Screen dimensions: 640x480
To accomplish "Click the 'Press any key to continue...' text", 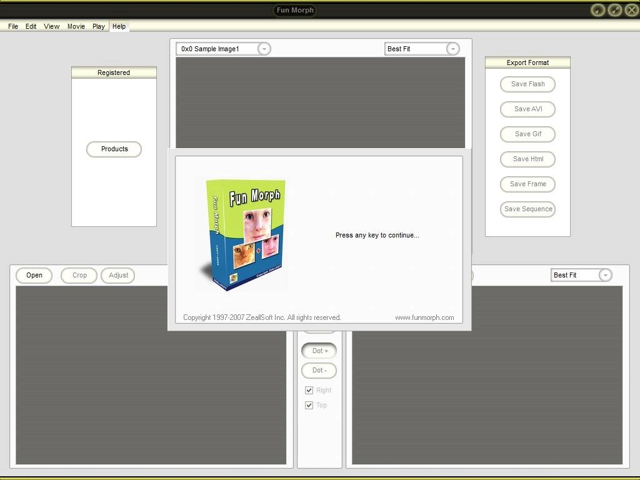I will pos(377,235).
